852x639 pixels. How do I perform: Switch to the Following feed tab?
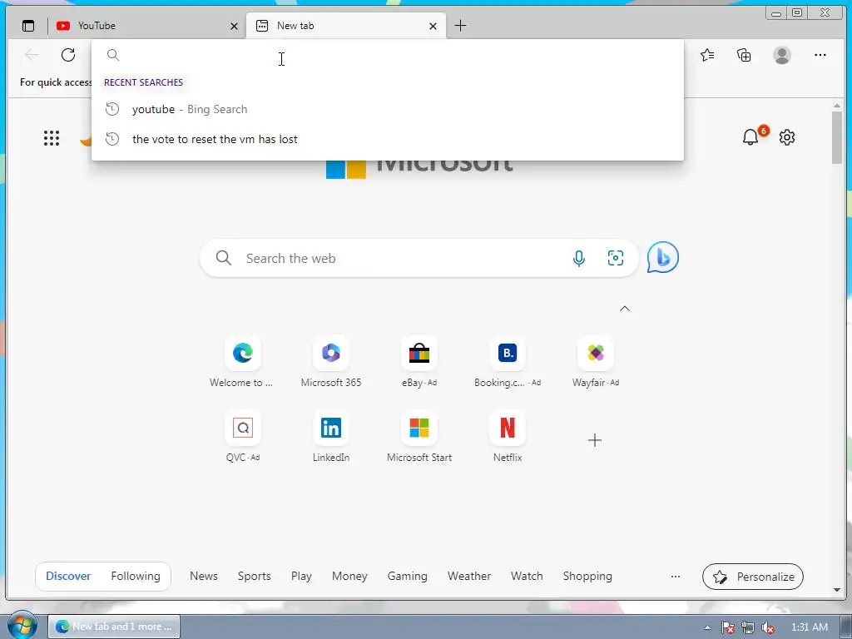[136, 576]
